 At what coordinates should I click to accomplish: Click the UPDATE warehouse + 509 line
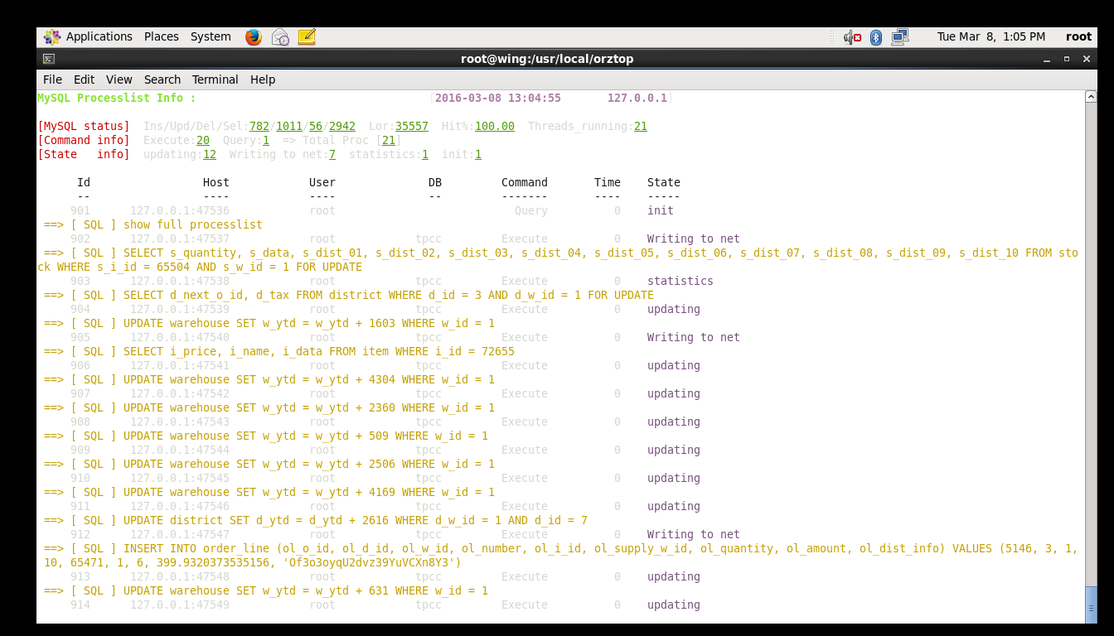pyautogui.click(x=266, y=436)
